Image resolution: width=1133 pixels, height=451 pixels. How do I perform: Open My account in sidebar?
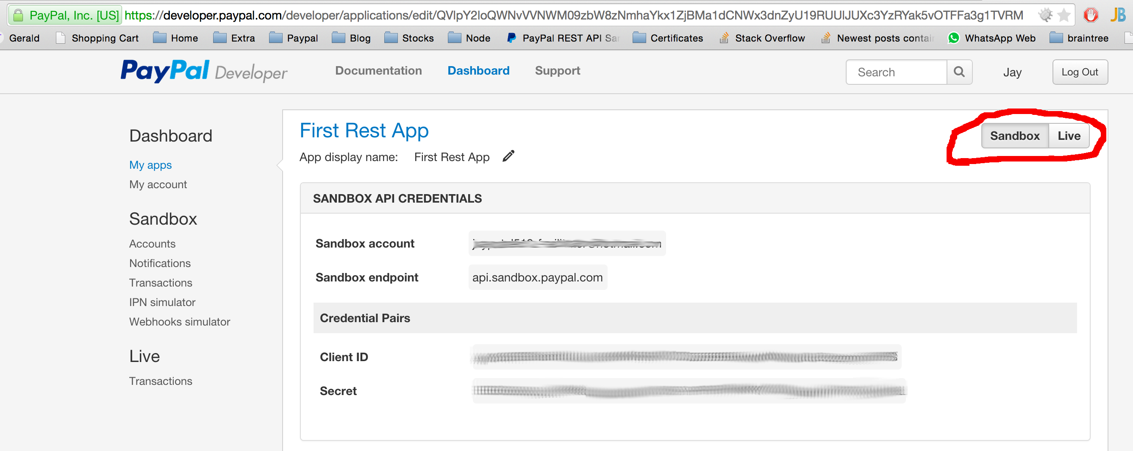(158, 184)
